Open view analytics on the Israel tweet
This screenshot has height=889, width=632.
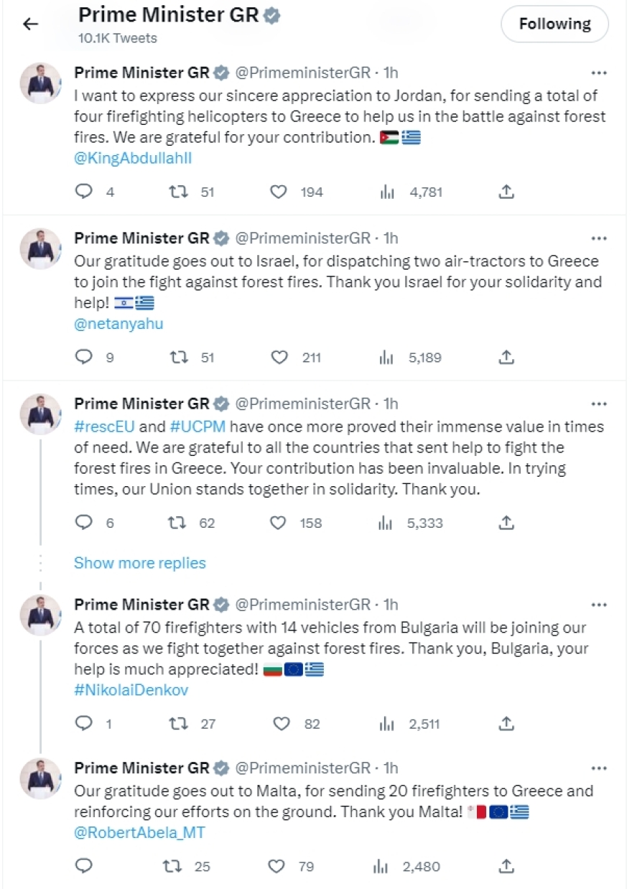coord(387,357)
